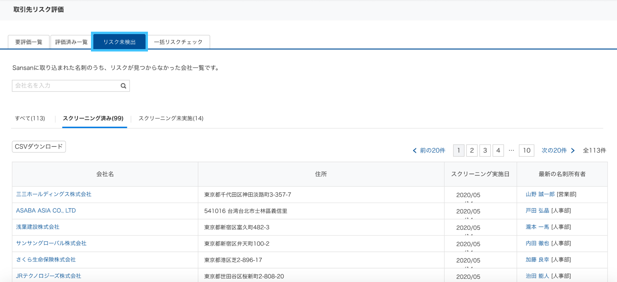Go to page 3

(x=485, y=151)
